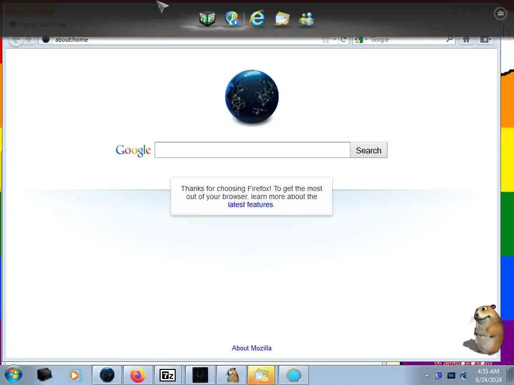Open 7-Zip from the taskbar

coord(168,375)
